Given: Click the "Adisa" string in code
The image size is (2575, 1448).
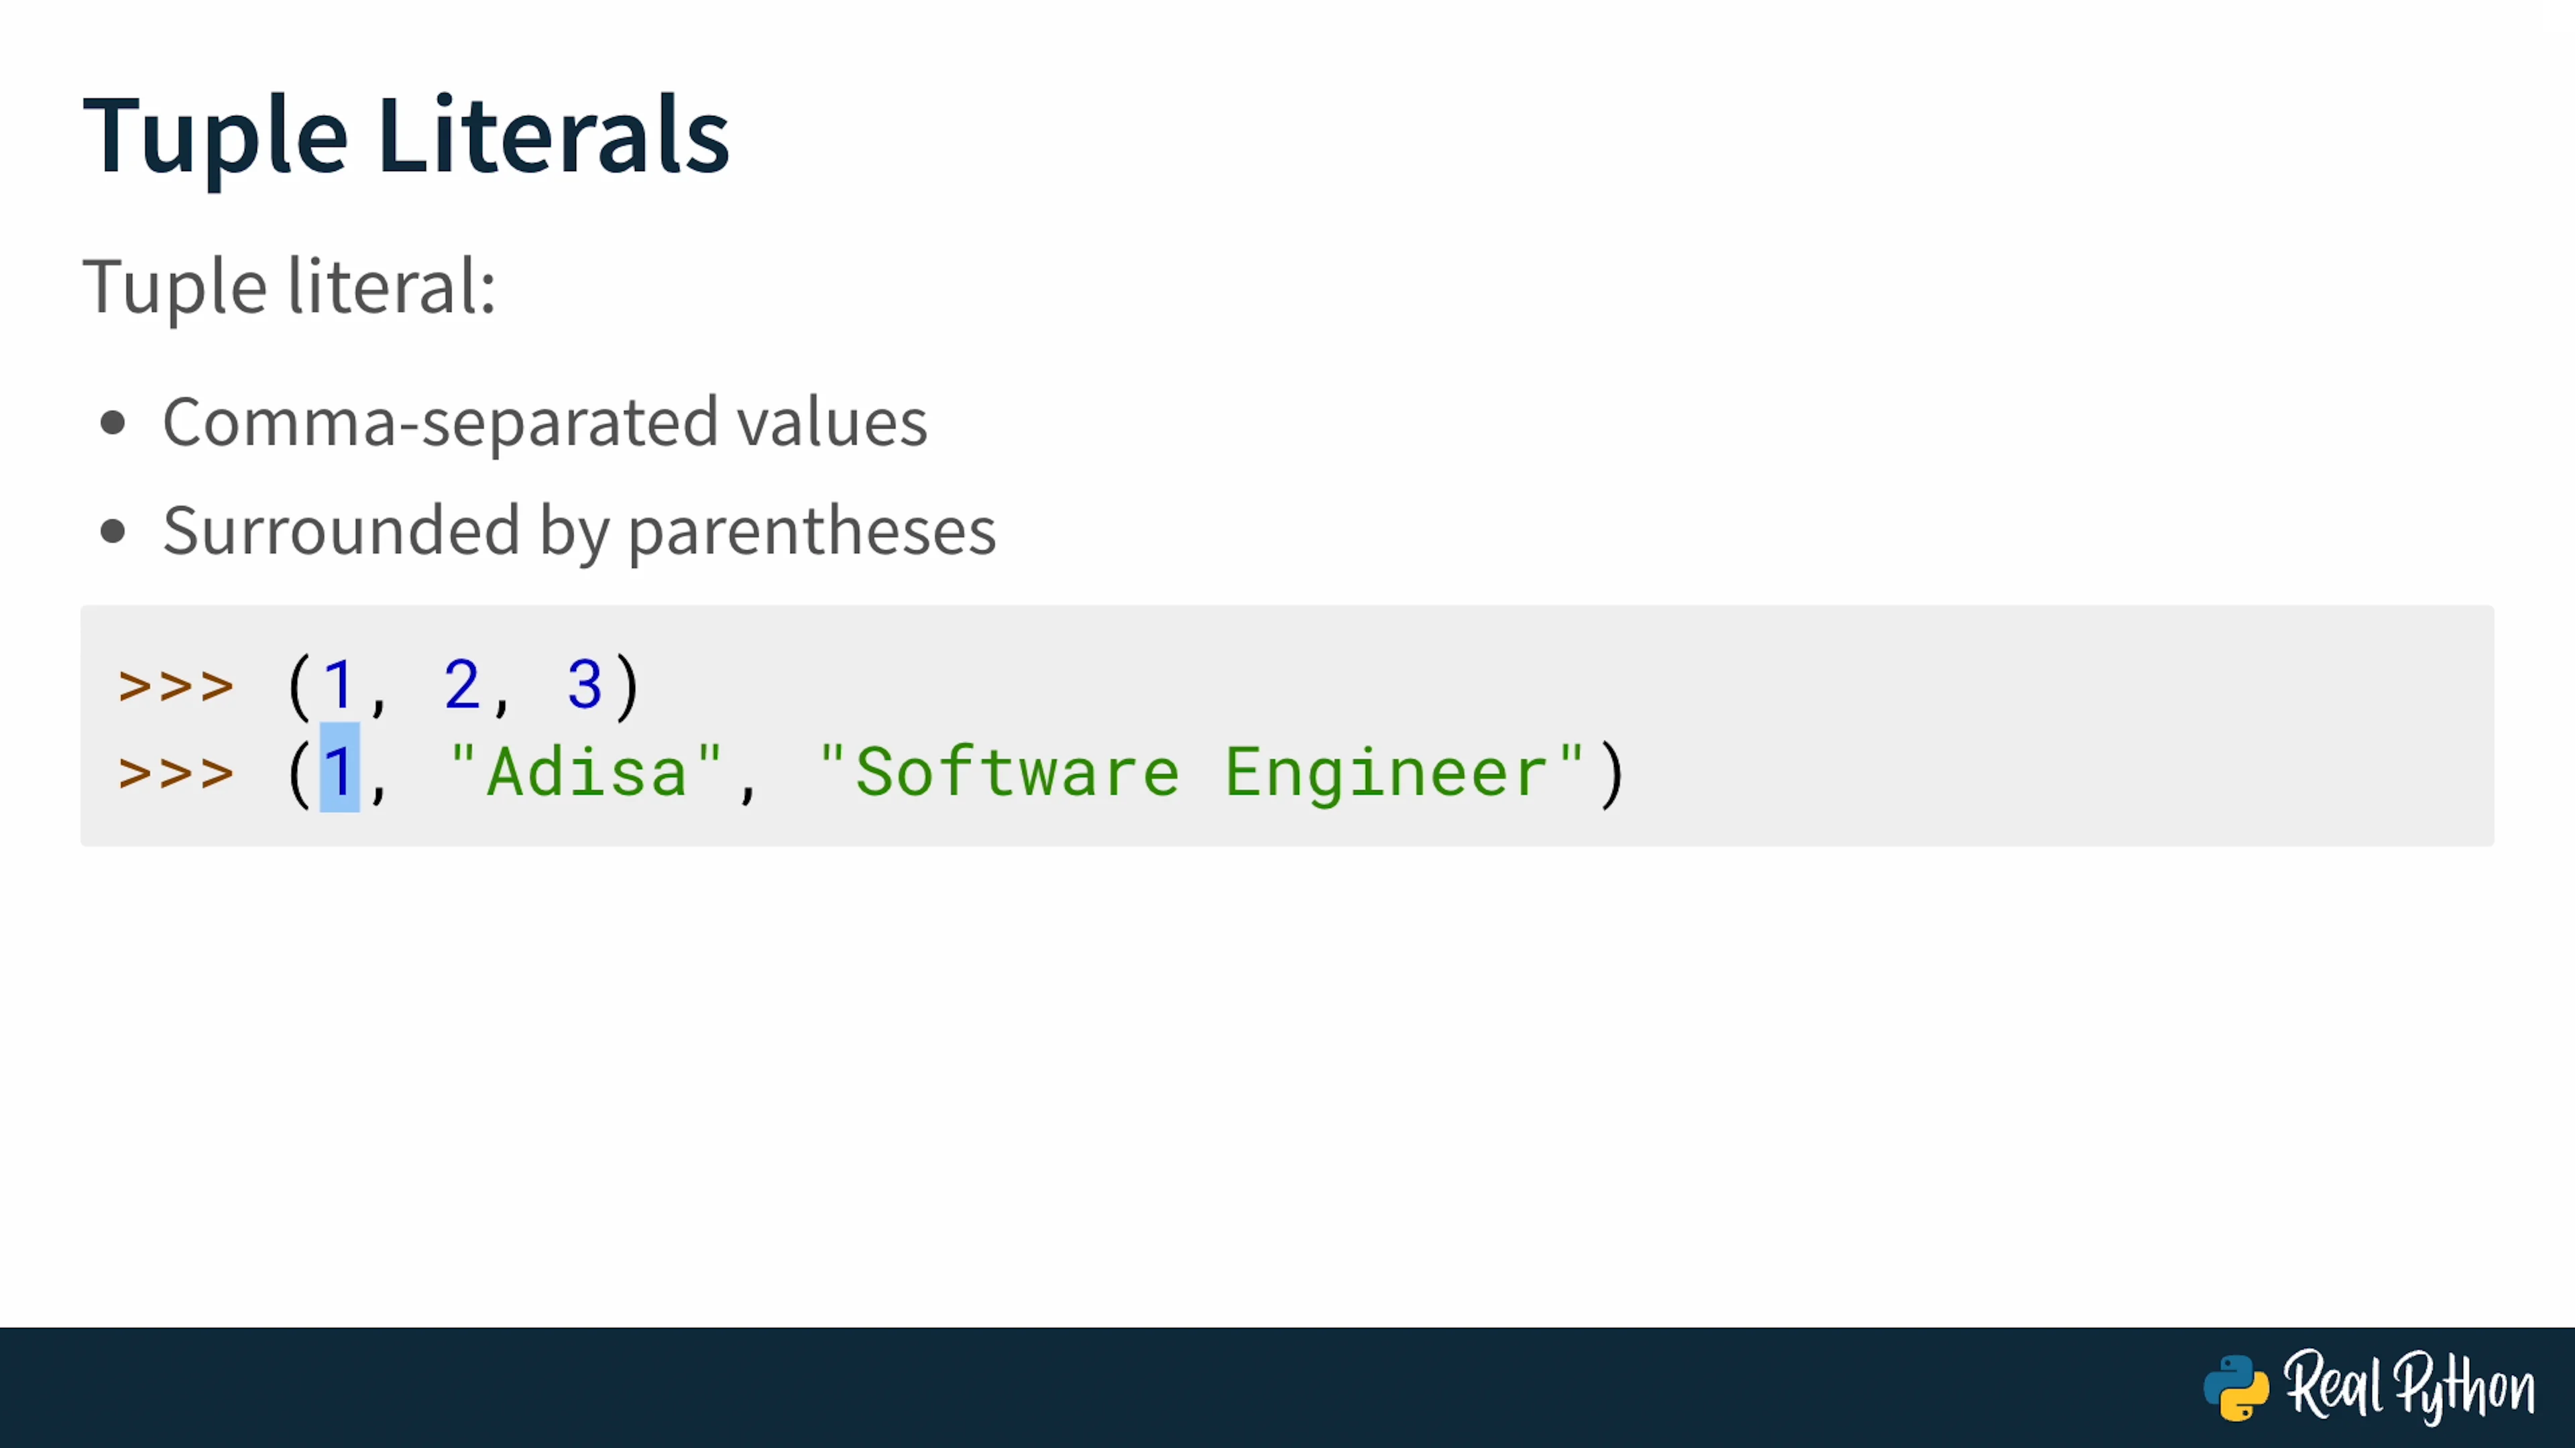Looking at the screenshot, I should coord(586,772).
